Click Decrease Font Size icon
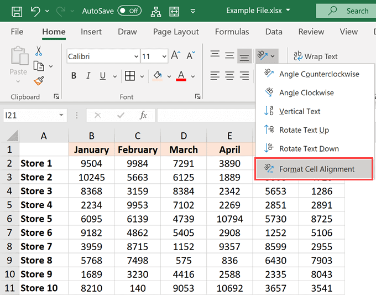This screenshot has height=295, width=376. click(x=191, y=55)
